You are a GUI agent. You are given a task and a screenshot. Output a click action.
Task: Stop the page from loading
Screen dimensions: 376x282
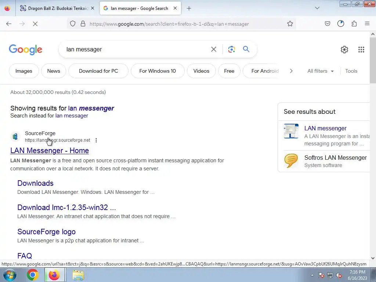tap(35, 24)
